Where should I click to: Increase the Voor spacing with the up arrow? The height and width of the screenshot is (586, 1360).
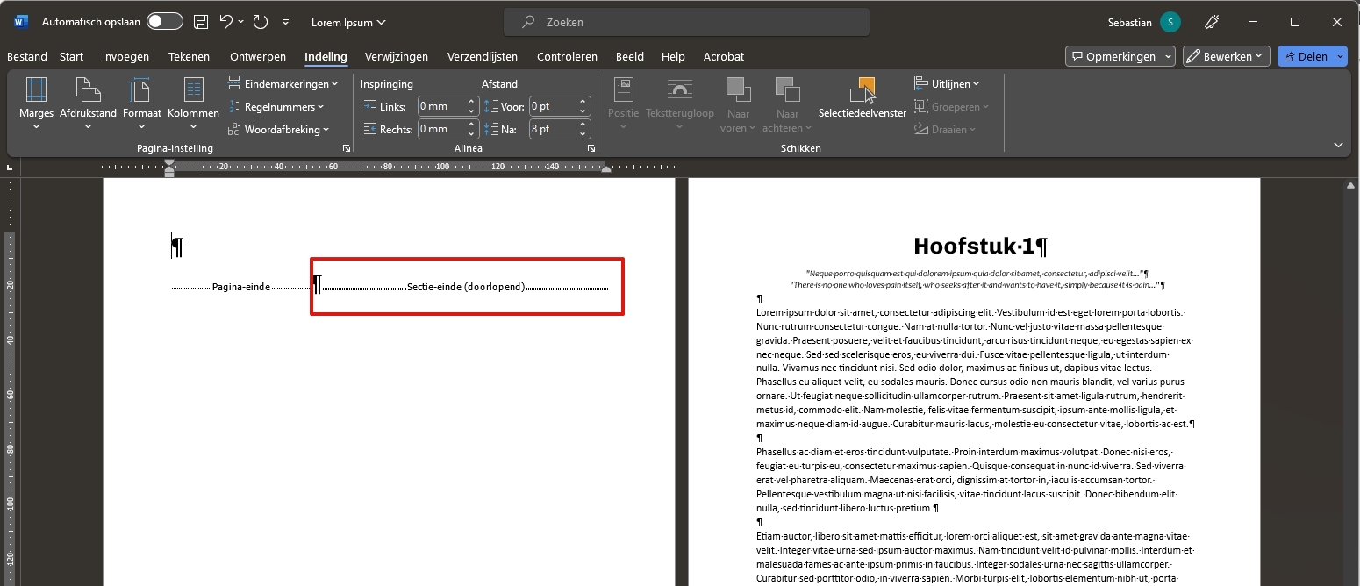tap(583, 102)
